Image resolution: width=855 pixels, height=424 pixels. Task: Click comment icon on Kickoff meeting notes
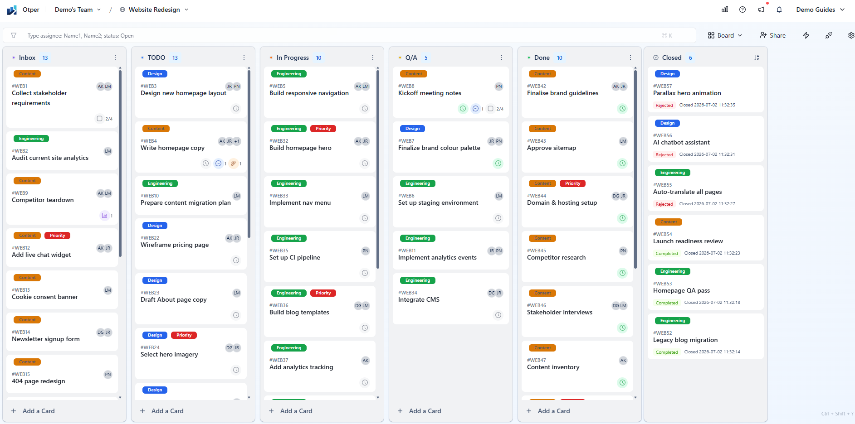point(475,109)
